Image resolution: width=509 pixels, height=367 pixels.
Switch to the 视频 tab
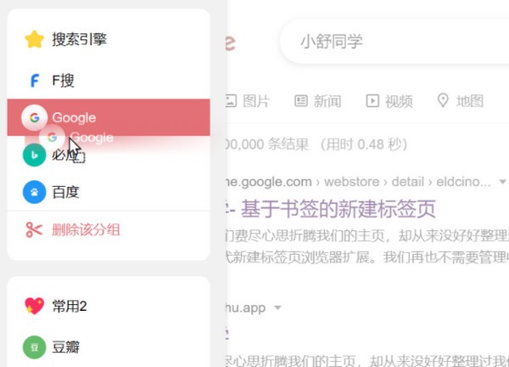point(389,101)
